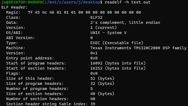This screenshot has height=106, width=188.
Task: Click the '32 (bytes)' program header size
Action: click(x=102, y=84)
